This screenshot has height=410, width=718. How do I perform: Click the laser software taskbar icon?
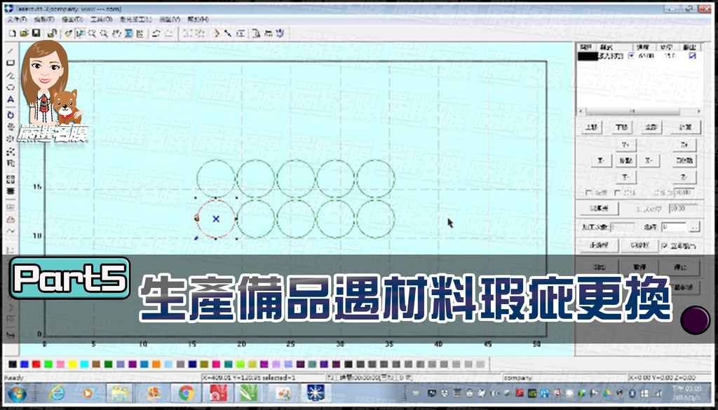[x=316, y=393]
